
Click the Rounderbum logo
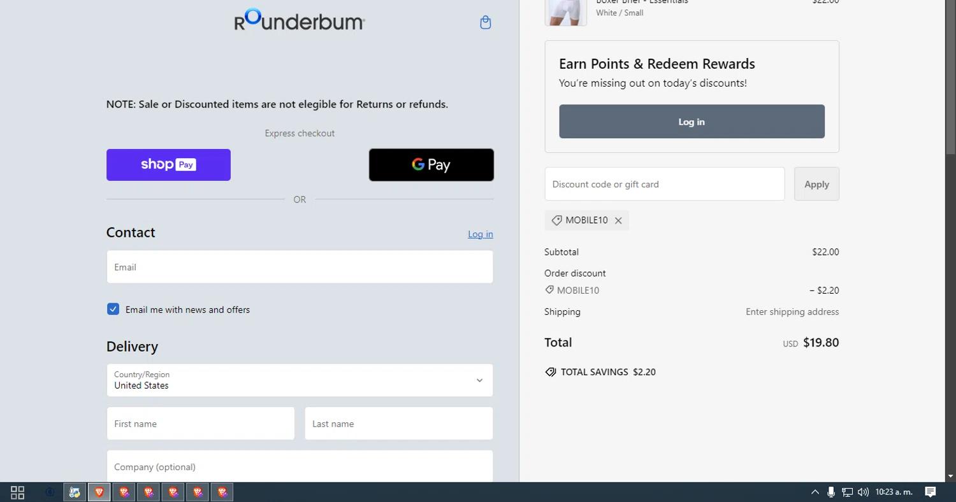pyautogui.click(x=300, y=20)
